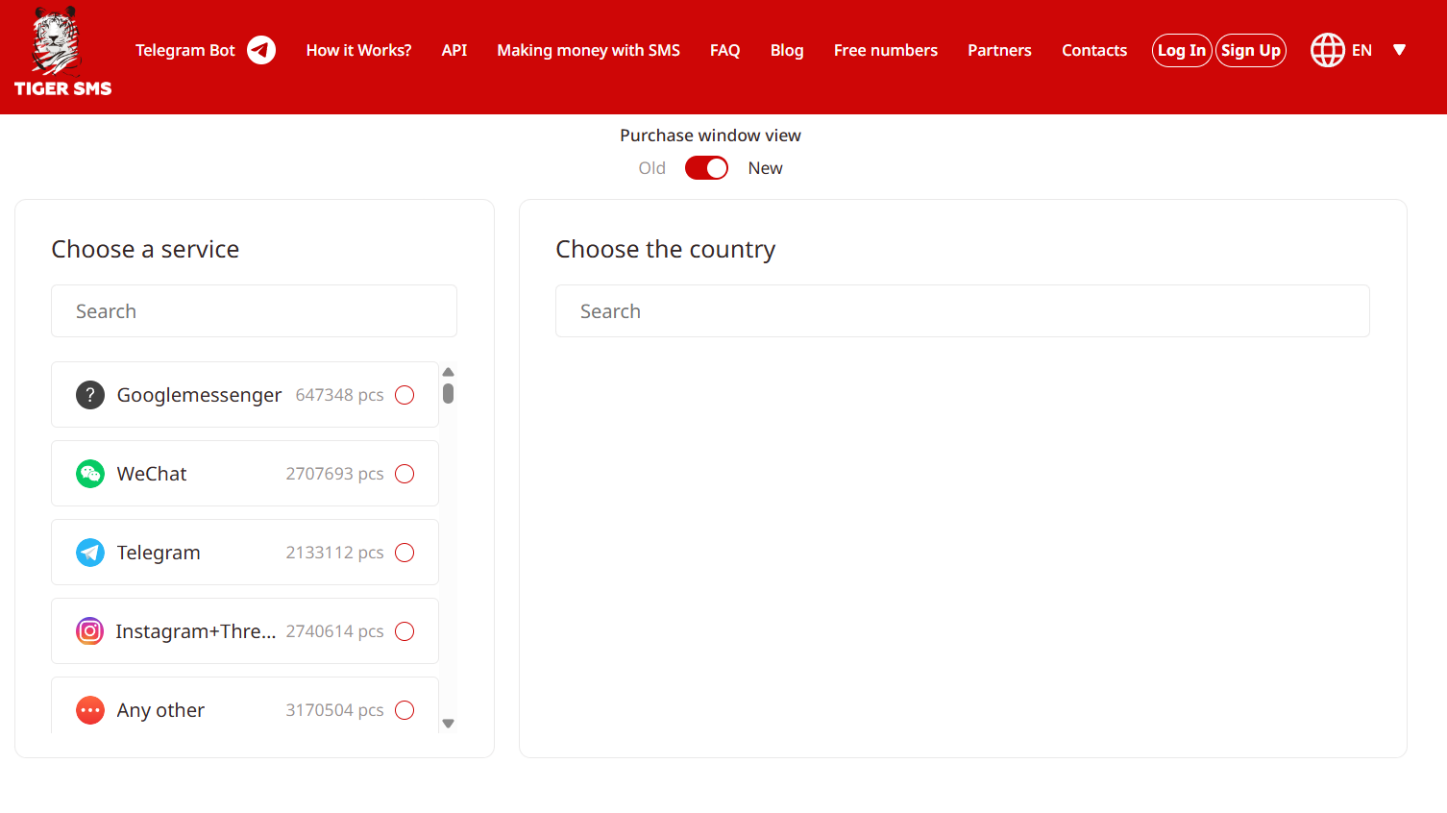Image resolution: width=1447 pixels, height=813 pixels.
Task: Click the 3170504 pcs count
Action: coord(334,710)
